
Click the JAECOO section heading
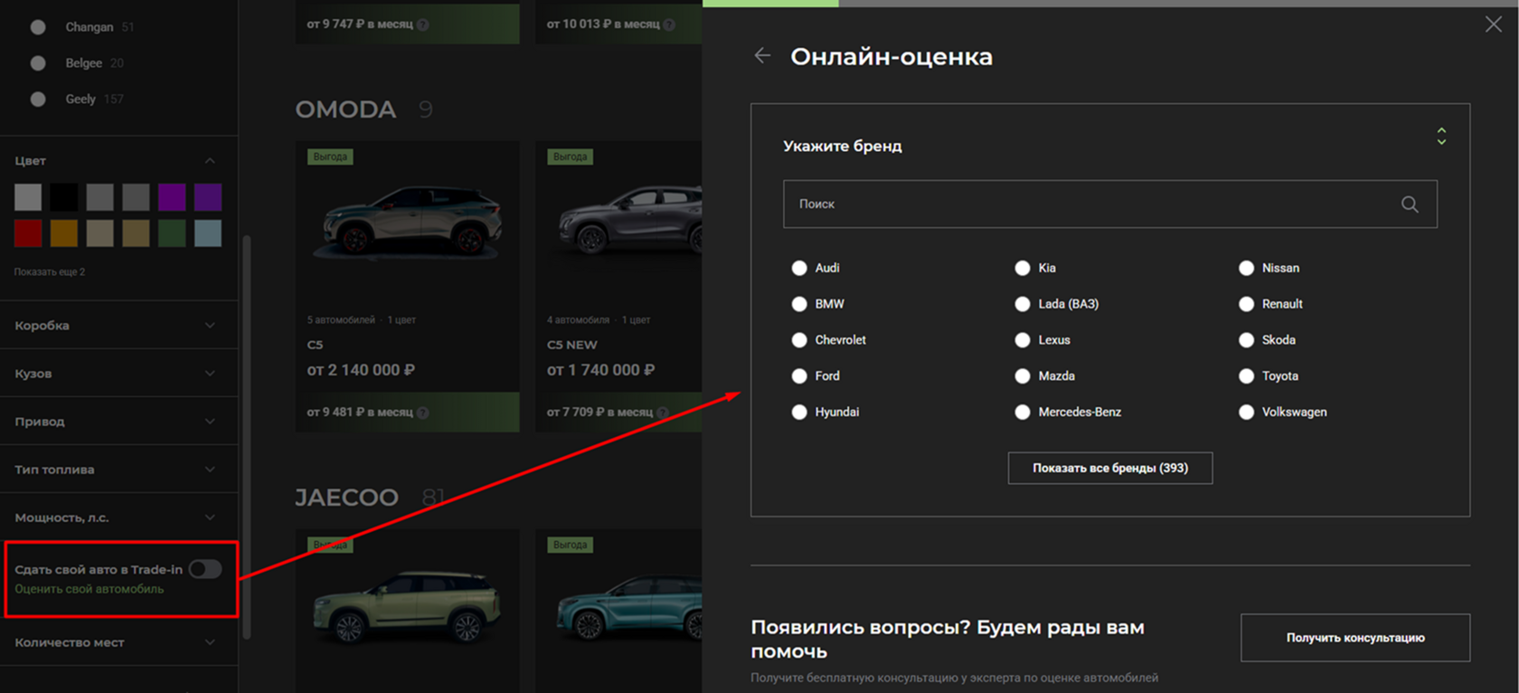pyautogui.click(x=346, y=498)
